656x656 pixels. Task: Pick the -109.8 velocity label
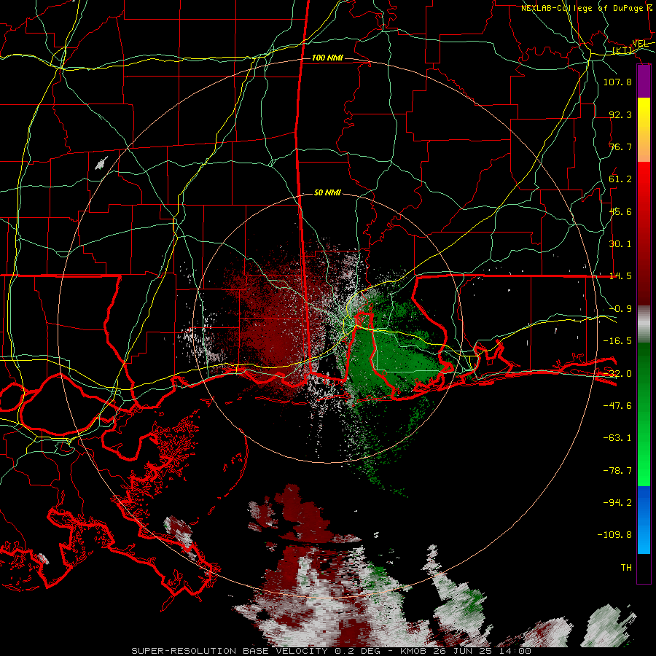pos(614,535)
